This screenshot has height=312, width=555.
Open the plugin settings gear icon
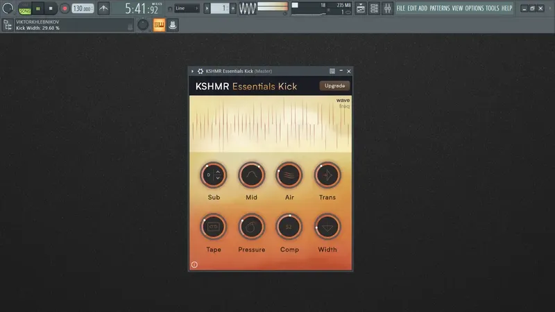(200, 71)
